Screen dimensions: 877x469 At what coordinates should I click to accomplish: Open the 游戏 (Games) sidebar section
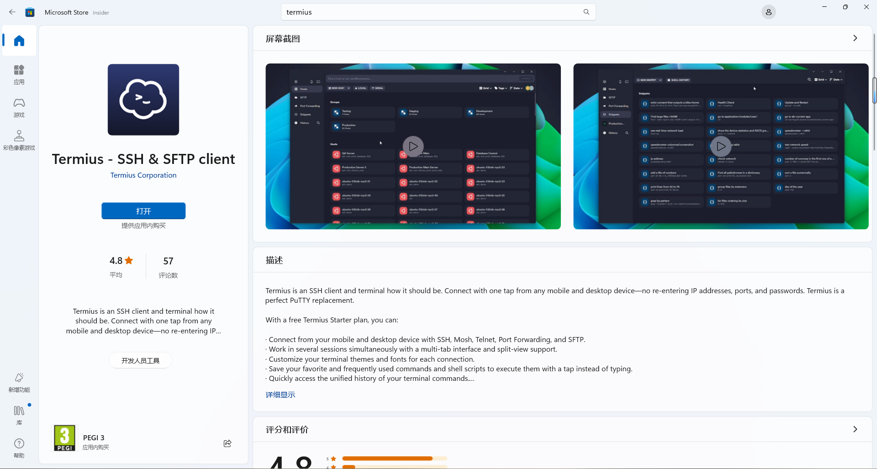coord(19,107)
